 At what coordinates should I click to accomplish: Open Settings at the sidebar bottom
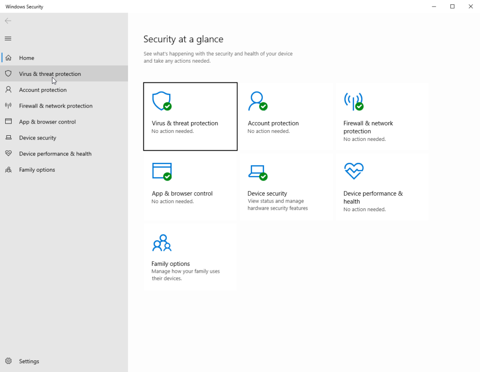(64, 361)
